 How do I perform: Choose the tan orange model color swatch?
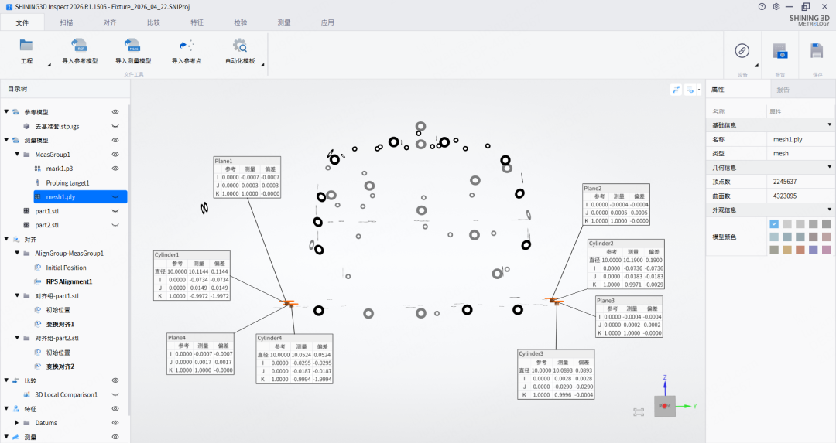pos(787,250)
